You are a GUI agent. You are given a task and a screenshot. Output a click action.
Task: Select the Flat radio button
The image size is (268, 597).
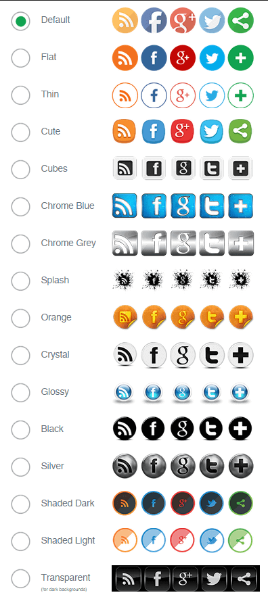20,58
